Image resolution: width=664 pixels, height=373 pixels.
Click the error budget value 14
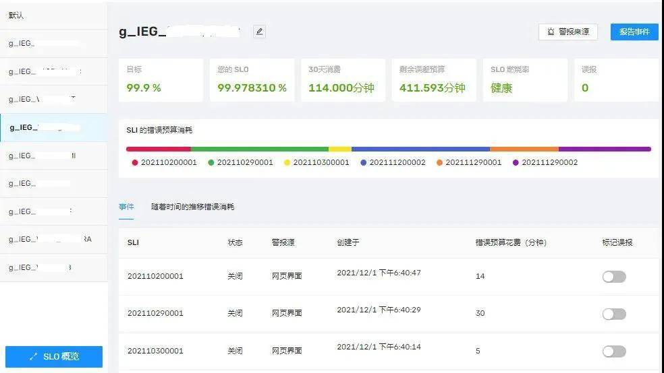(x=480, y=276)
